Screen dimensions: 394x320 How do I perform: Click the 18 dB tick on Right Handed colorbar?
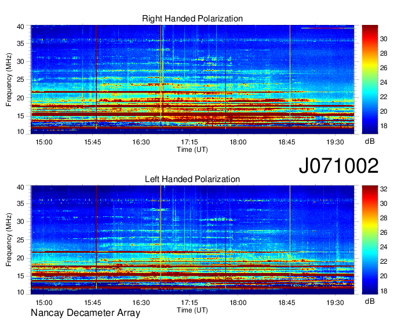coord(384,126)
